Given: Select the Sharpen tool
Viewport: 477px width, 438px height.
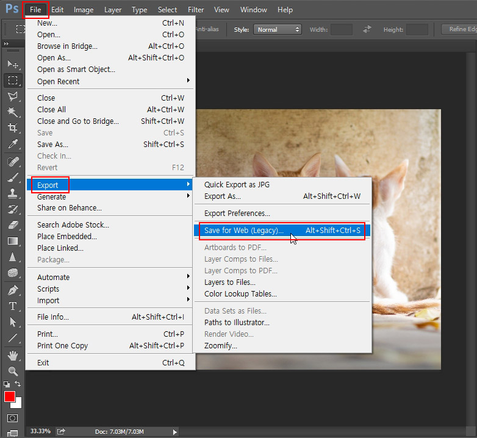Looking at the screenshot, I should [12, 257].
